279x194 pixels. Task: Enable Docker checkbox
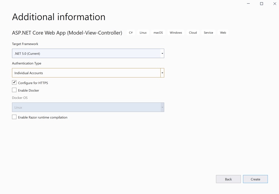pos(14,90)
